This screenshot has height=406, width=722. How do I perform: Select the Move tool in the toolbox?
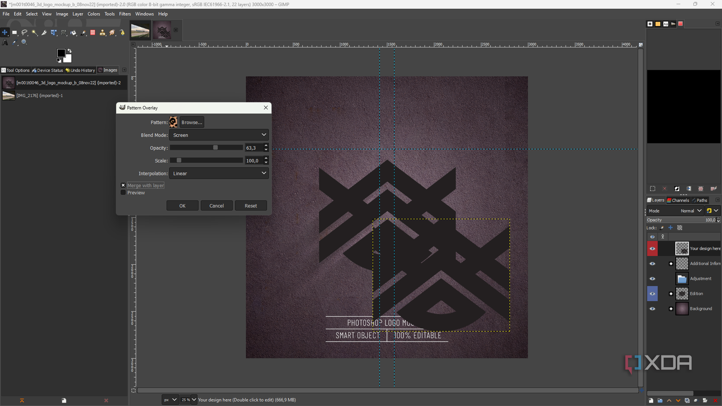(x=5, y=33)
